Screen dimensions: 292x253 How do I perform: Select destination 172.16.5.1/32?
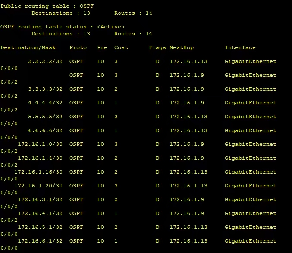pos(40,227)
